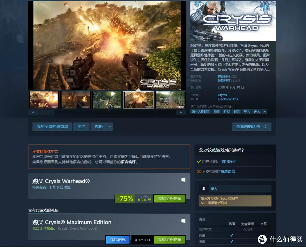The width and height of the screenshot is (306, 247).
Task: Select first explosion screenshot thumbnail
Action: click(x=44, y=100)
